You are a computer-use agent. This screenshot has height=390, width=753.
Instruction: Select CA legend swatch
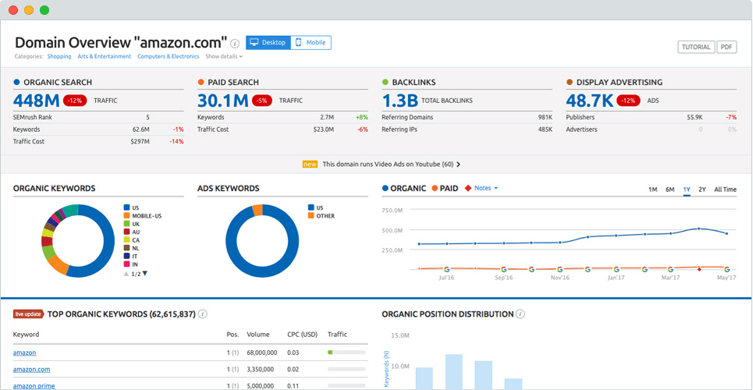tap(126, 240)
